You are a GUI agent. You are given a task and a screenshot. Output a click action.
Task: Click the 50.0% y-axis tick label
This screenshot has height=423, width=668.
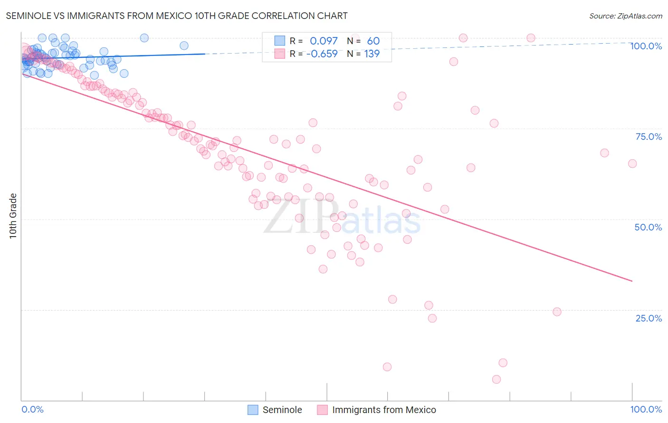[x=648, y=227]
